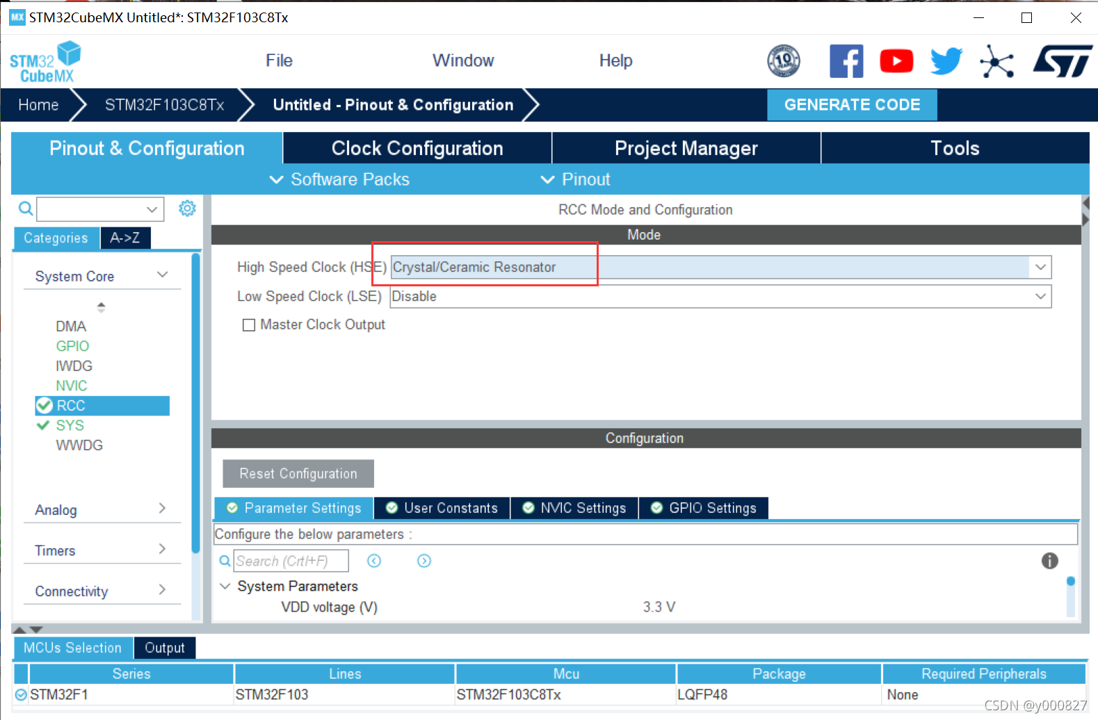Switch to the Project Manager tab
This screenshot has width=1098, height=720.
pos(686,148)
